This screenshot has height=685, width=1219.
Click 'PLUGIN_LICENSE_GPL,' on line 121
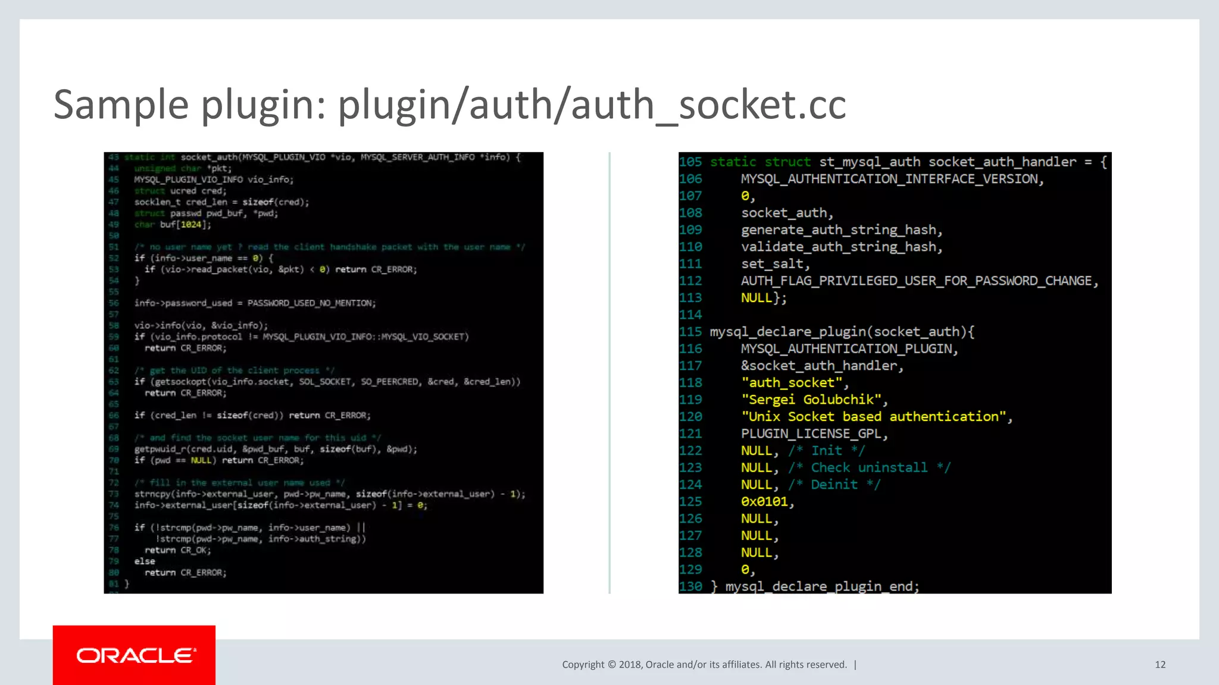[814, 434]
